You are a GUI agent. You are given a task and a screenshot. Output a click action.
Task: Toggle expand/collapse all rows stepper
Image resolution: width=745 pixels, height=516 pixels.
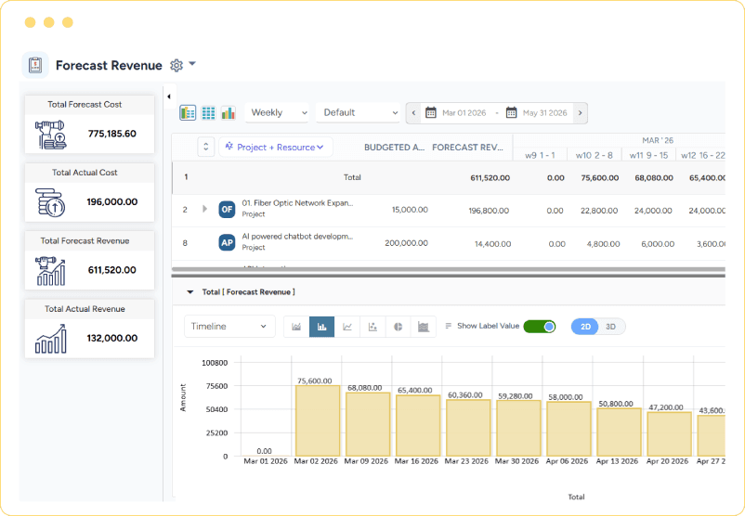click(205, 148)
